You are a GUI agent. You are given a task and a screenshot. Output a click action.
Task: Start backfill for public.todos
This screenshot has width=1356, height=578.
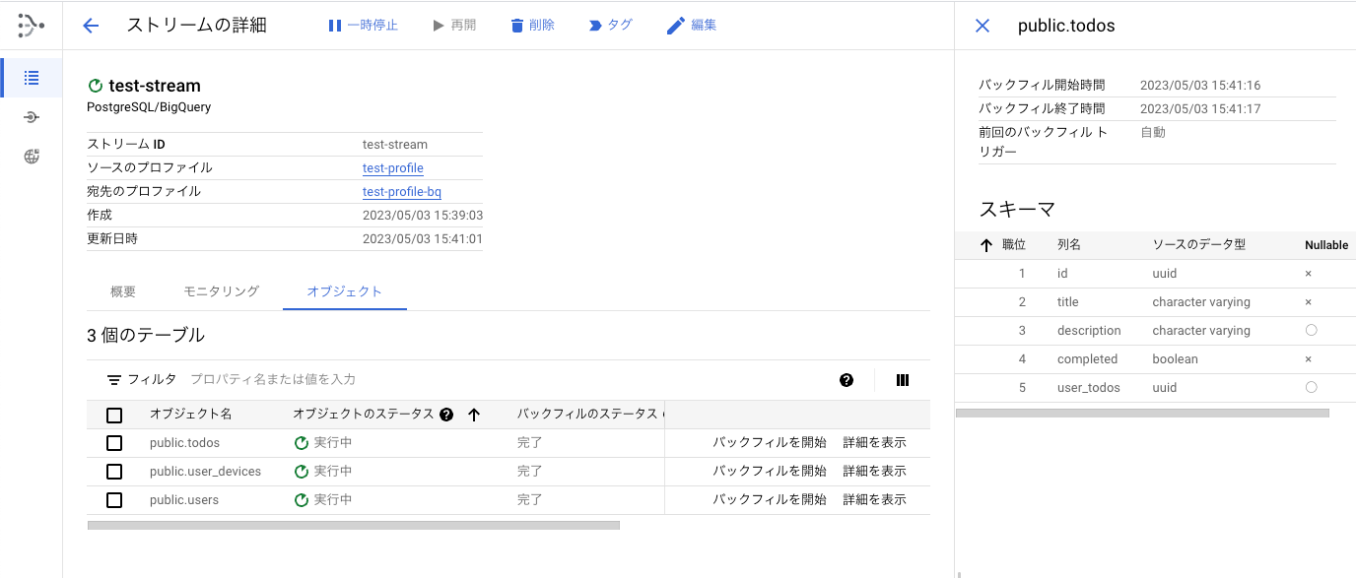[770, 443]
